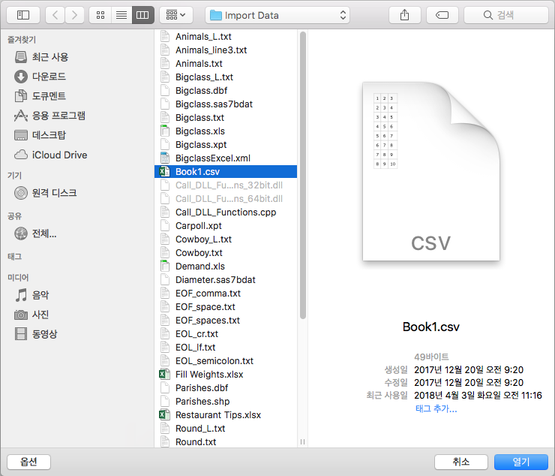Image resolution: width=555 pixels, height=476 pixels.
Task: Go back to the previous folder
Action: 55,15
